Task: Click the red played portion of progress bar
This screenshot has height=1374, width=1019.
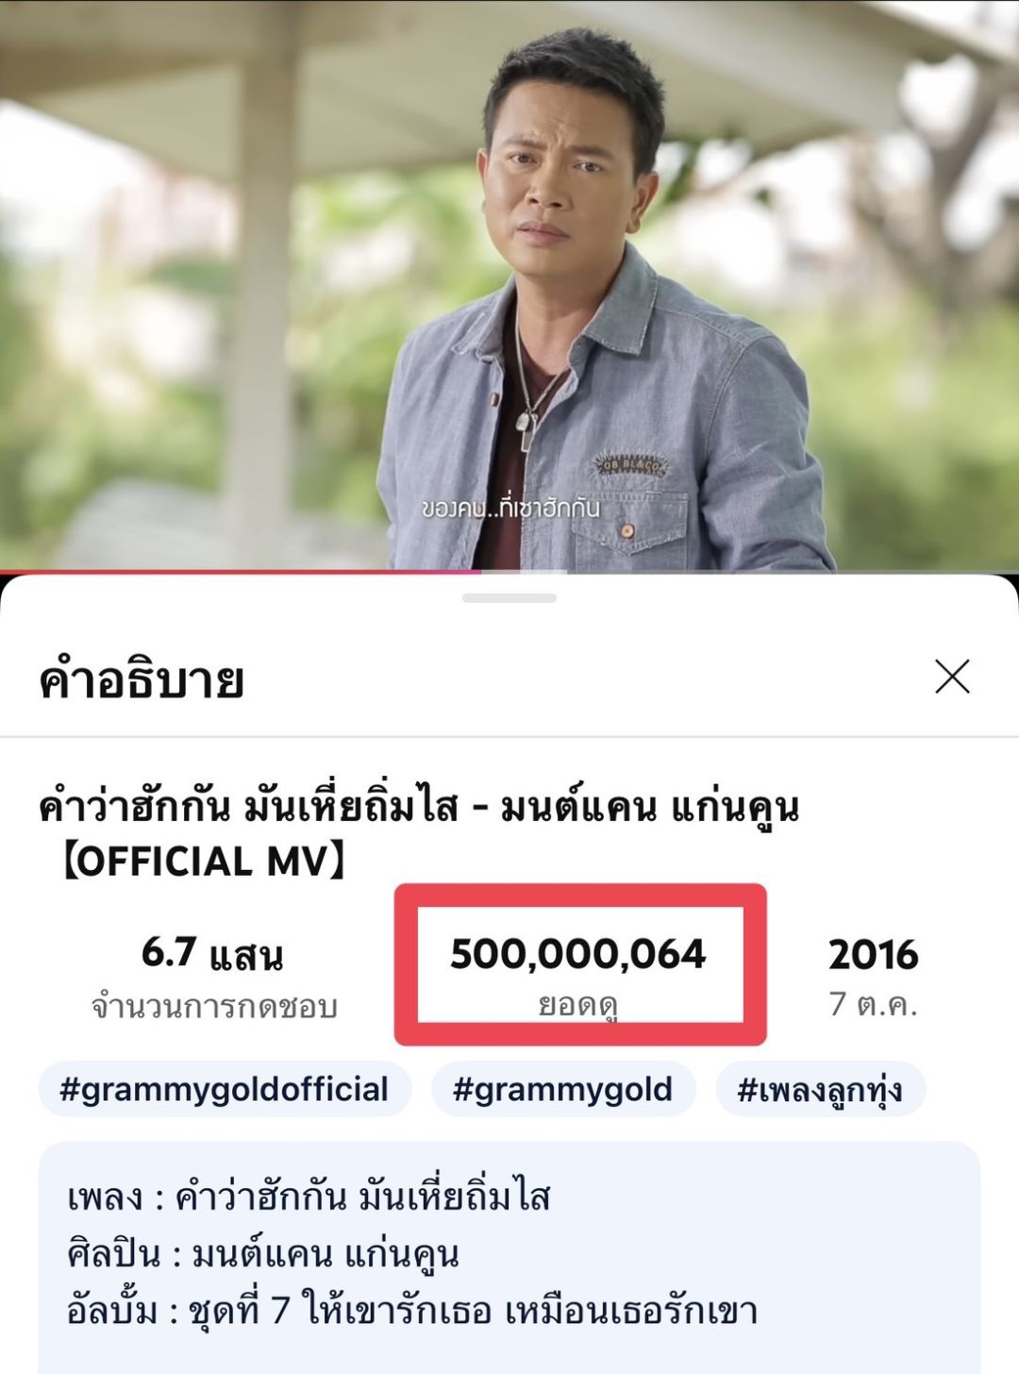Action: 240,571
